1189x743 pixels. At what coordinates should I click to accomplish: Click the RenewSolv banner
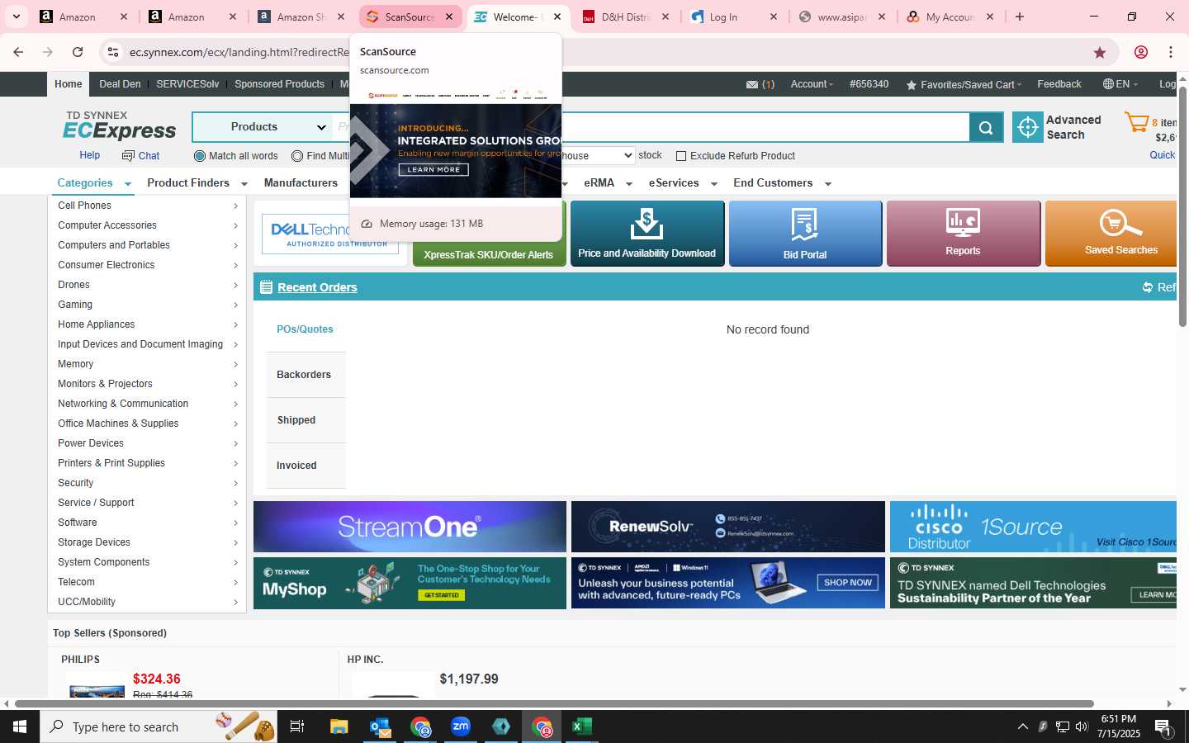(727, 527)
